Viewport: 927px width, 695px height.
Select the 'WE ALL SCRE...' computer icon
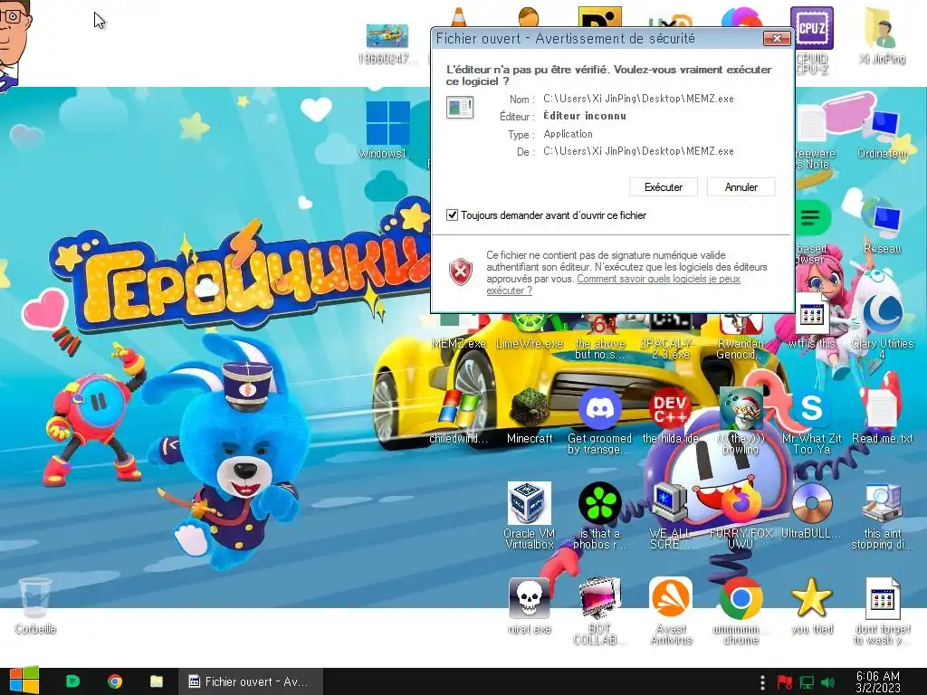(671, 514)
